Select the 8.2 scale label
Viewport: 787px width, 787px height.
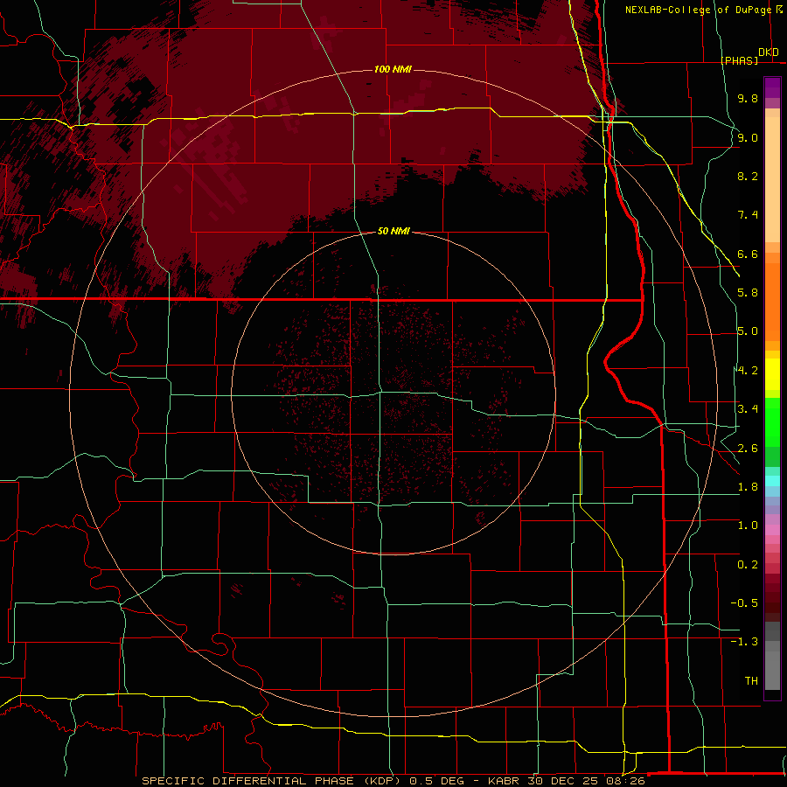(x=748, y=176)
